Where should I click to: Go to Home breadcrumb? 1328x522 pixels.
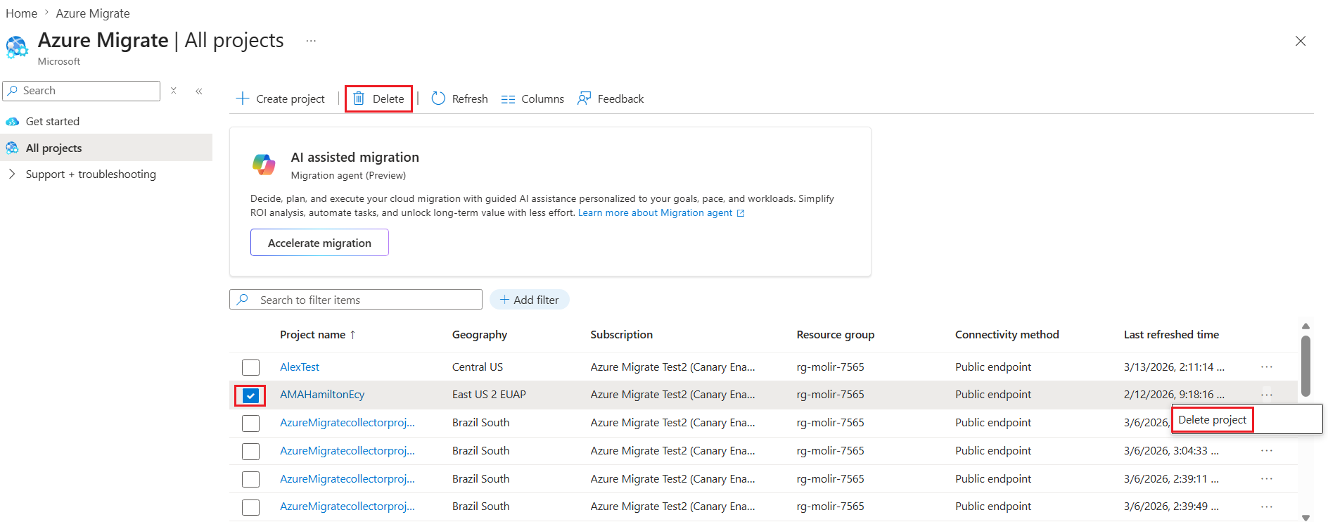(x=22, y=13)
